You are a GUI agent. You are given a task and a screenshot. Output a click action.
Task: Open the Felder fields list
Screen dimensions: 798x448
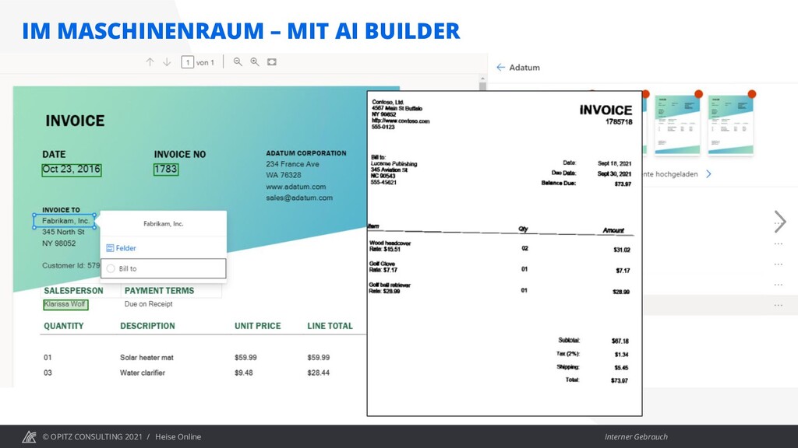121,248
